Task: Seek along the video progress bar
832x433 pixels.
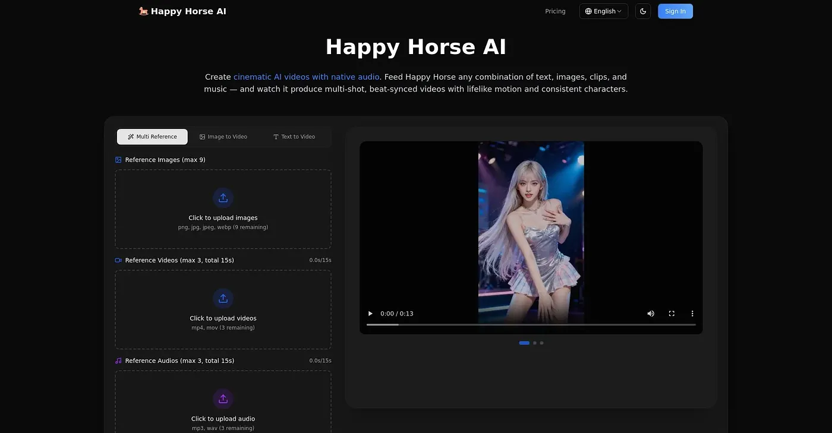Action: tap(531, 325)
